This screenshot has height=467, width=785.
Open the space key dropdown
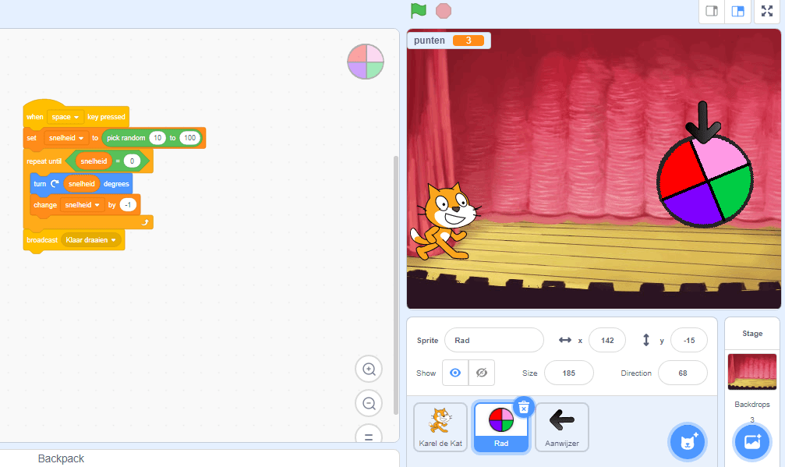(x=65, y=117)
